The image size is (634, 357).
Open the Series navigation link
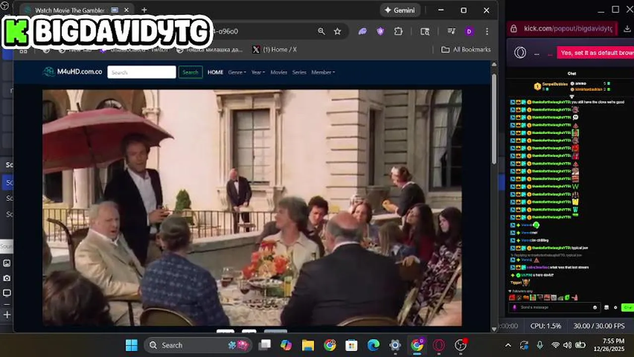[x=299, y=72]
